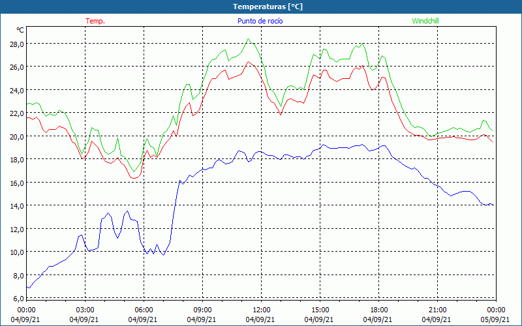Click the 18,0 y-axis value
The image size is (522, 326).
pos(17,159)
